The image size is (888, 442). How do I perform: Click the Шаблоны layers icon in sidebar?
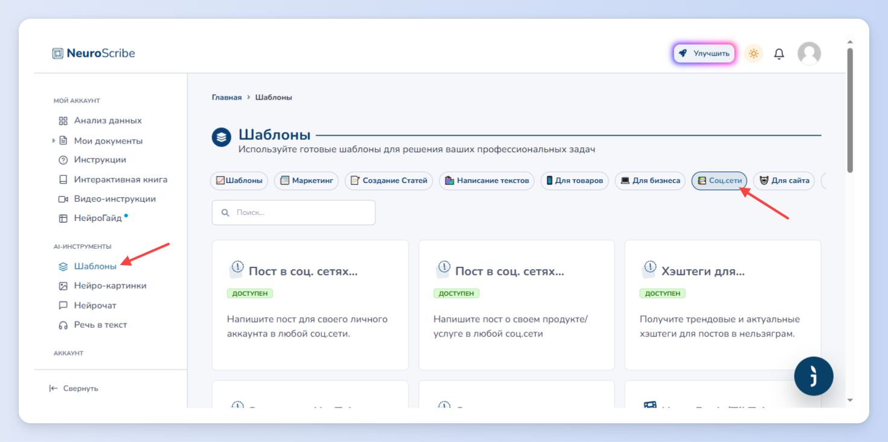point(63,266)
